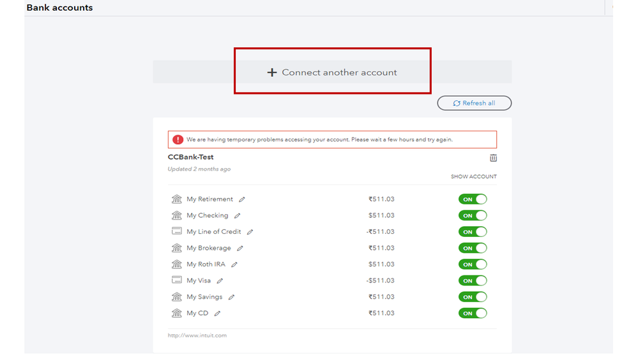
Task: Switch off the My Visa toggle
Action: 473,280
